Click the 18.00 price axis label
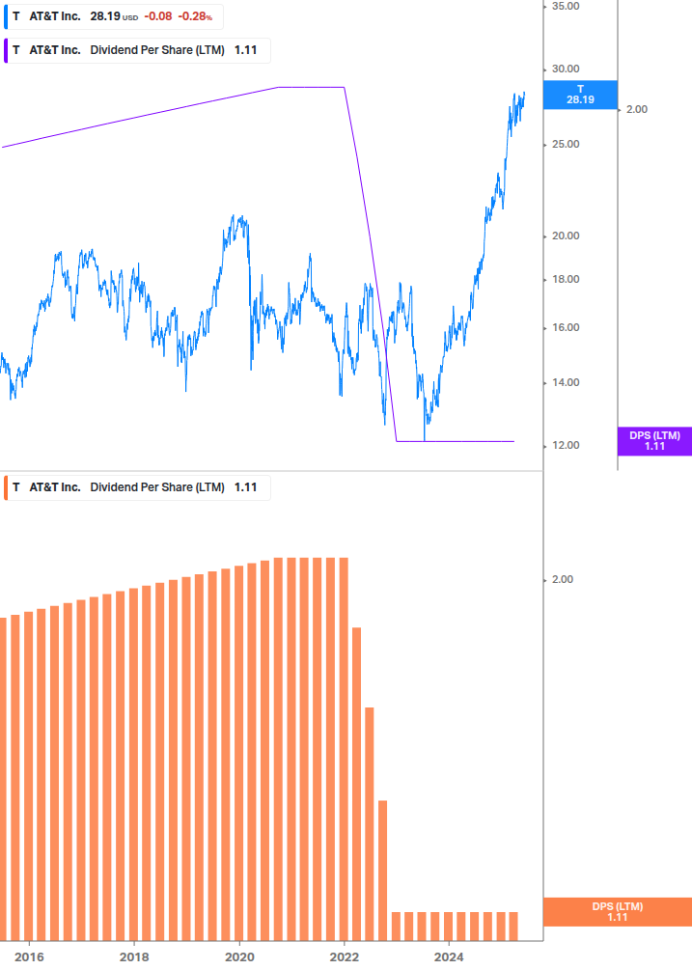This screenshot has height=970, width=692. [x=566, y=279]
